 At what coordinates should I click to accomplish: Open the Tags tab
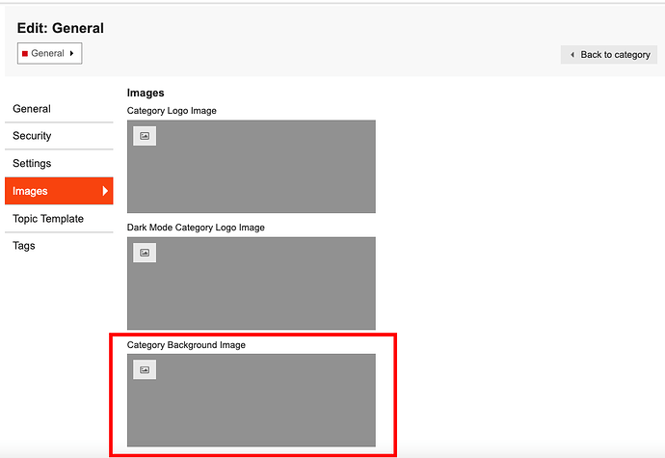[x=59, y=246]
